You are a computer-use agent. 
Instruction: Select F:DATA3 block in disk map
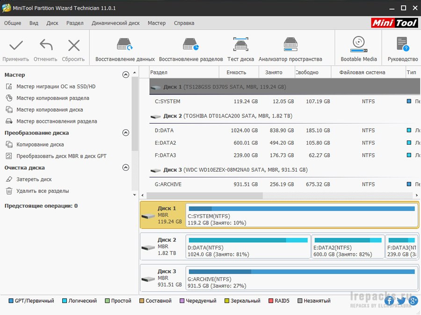[402, 247]
